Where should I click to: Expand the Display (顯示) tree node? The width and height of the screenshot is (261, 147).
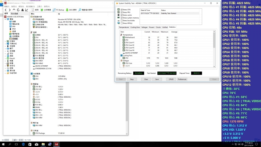[5, 49]
